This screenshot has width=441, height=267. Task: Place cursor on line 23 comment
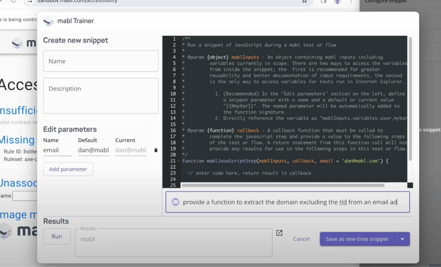pyautogui.click(x=249, y=173)
